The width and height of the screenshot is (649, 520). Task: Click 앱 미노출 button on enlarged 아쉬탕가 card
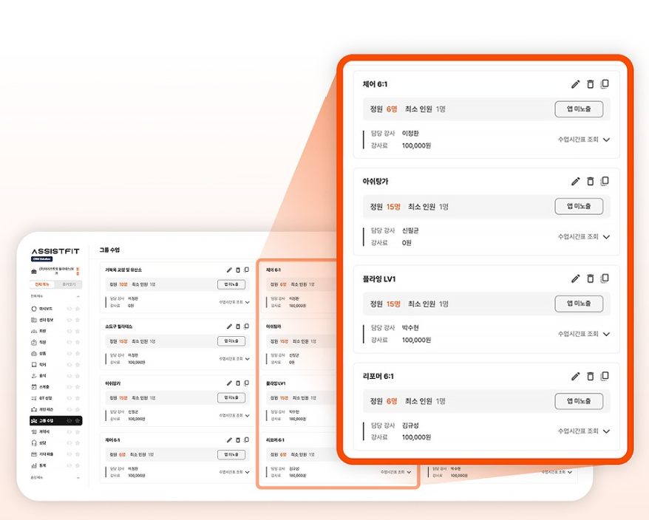(x=579, y=206)
